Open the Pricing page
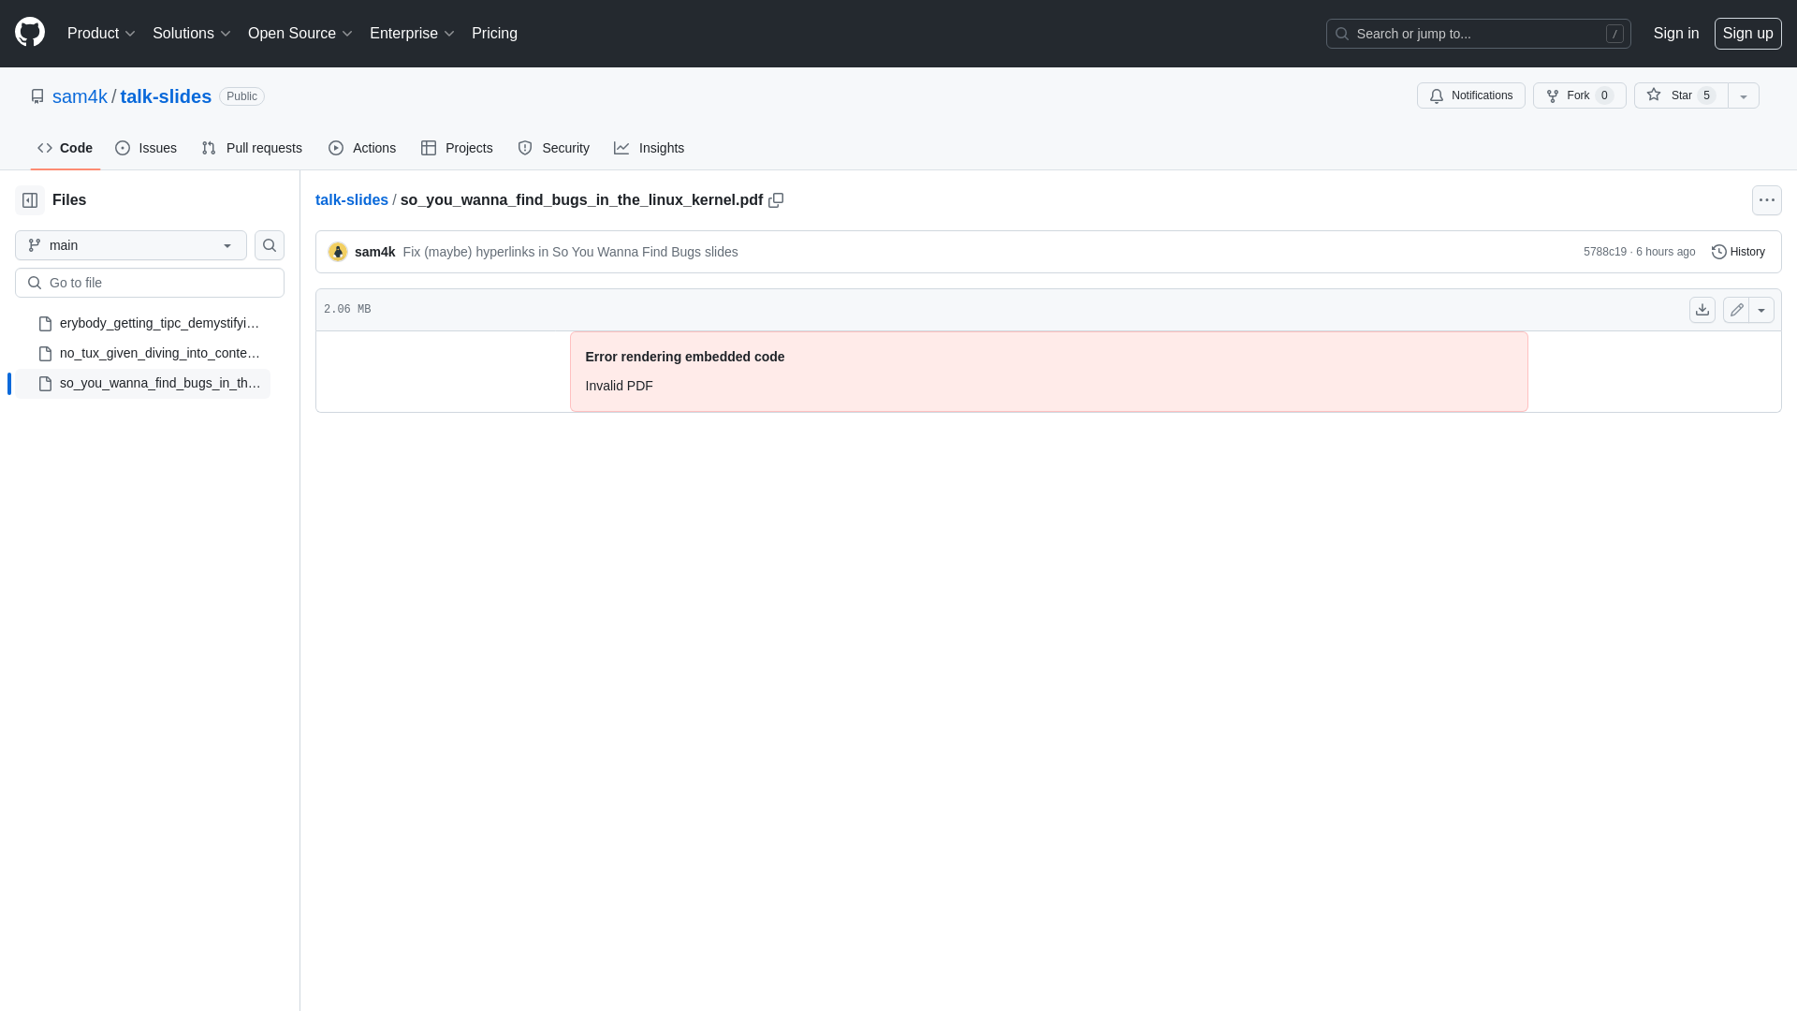Viewport: 1797px width, 1011px height. (494, 34)
